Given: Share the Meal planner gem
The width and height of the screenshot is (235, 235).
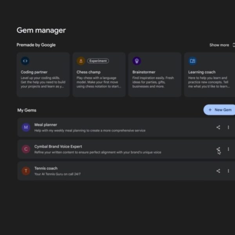Looking at the screenshot, I should 218,127.
